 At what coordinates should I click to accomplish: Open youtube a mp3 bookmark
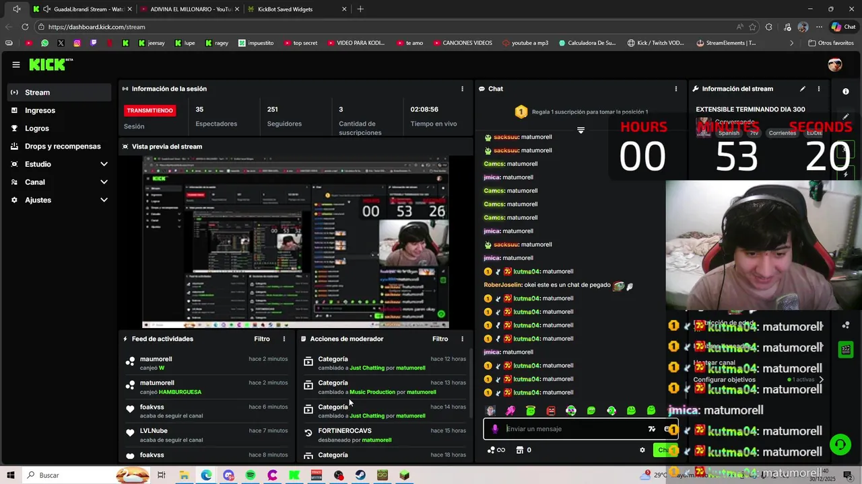(x=525, y=43)
